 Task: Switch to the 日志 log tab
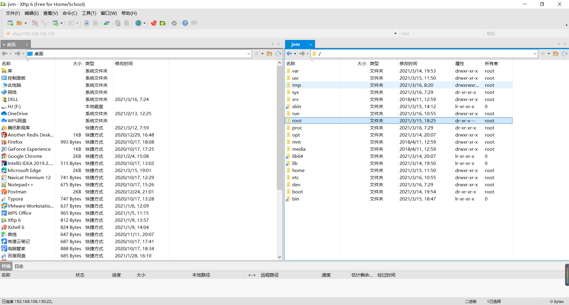(19, 266)
